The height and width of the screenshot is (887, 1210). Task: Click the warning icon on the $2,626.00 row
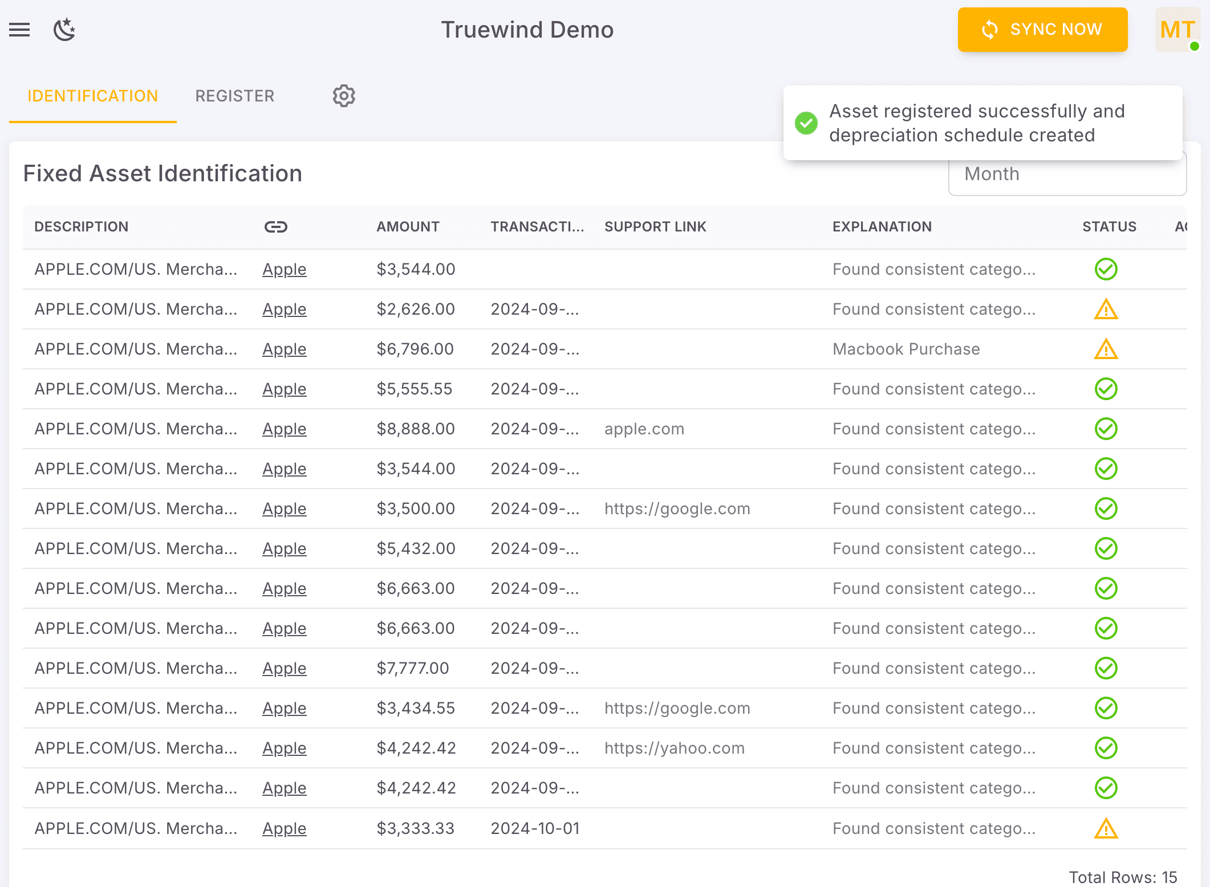pyautogui.click(x=1105, y=309)
